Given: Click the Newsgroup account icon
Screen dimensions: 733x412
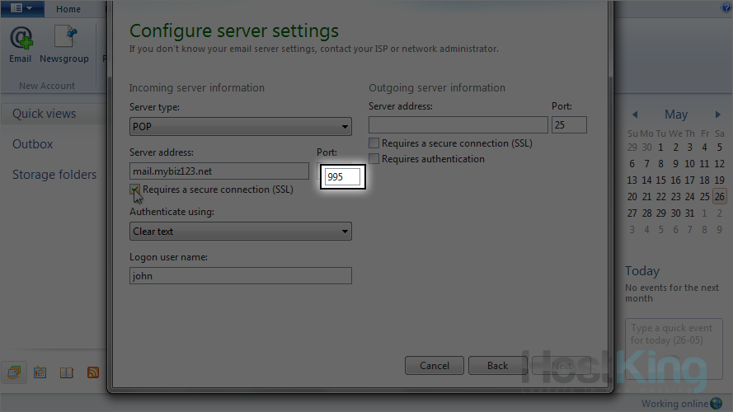Looking at the screenshot, I should (x=64, y=44).
